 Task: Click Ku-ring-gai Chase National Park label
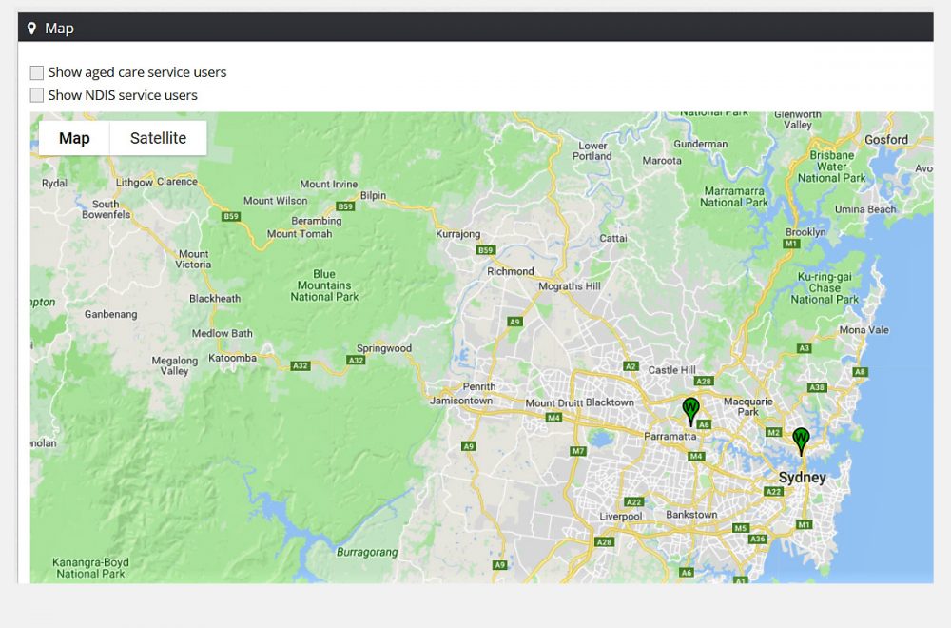(x=825, y=288)
